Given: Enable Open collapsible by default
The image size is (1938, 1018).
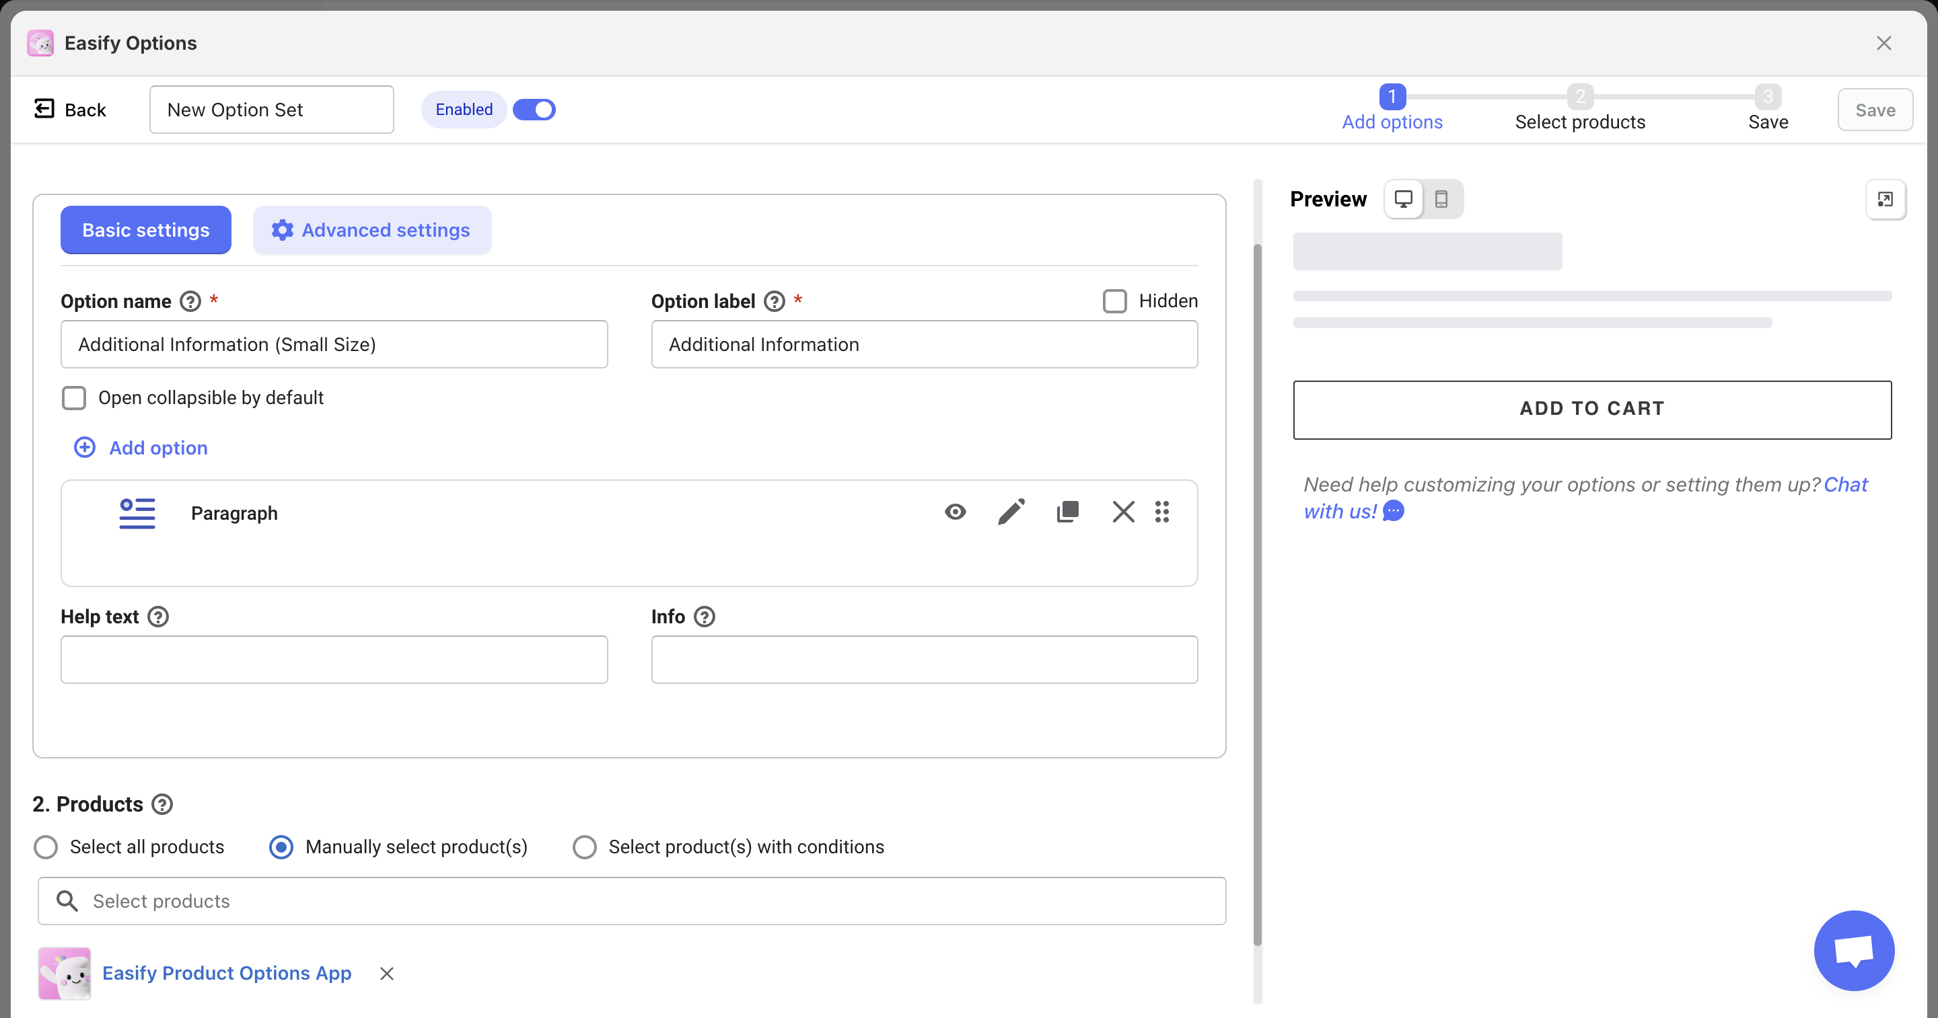Looking at the screenshot, I should pyautogui.click(x=74, y=398).
